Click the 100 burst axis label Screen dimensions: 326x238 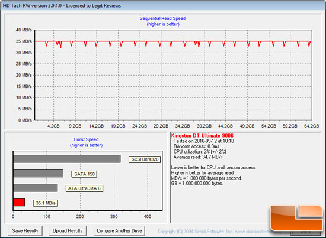pos(47,217)
